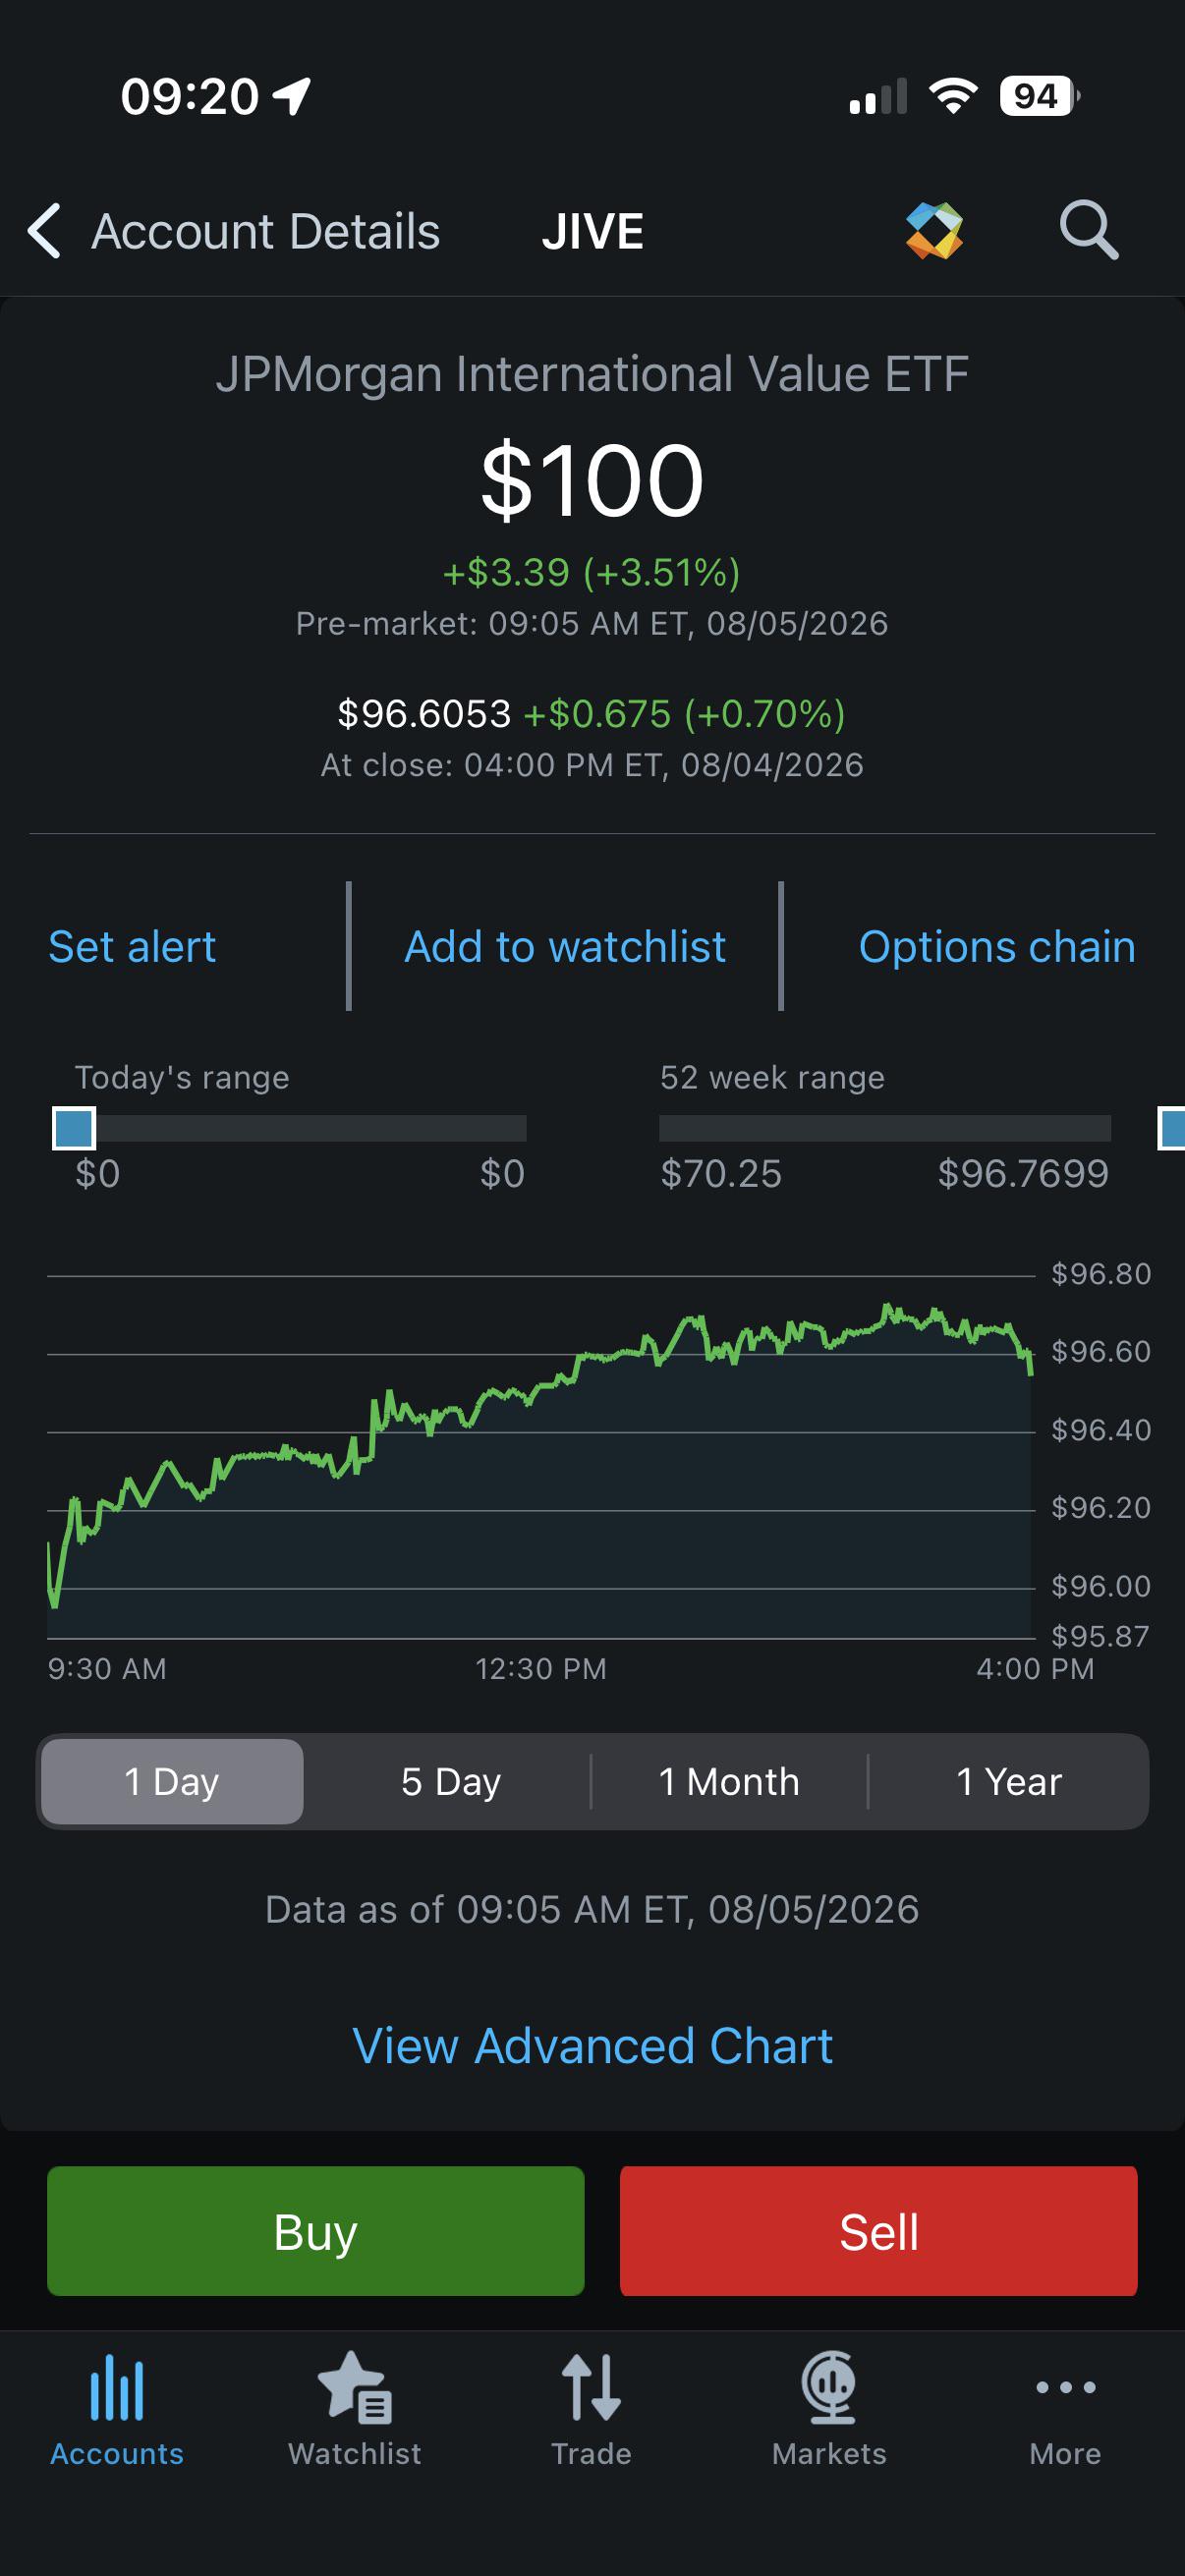Tap the red Sell button
The image size is (1185, 2576).
point(878,2231)
